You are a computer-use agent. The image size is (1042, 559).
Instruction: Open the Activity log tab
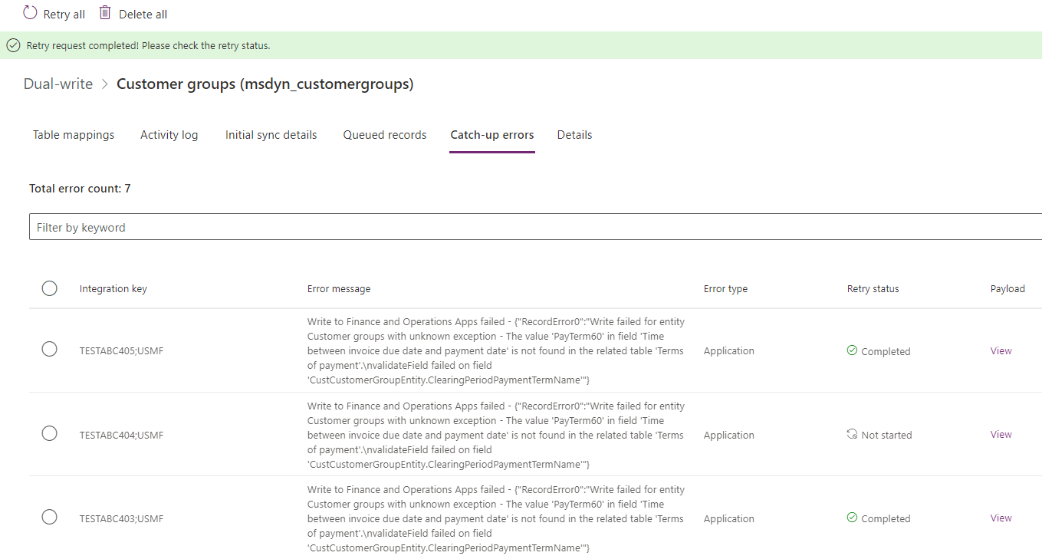(x=169, y=134)
